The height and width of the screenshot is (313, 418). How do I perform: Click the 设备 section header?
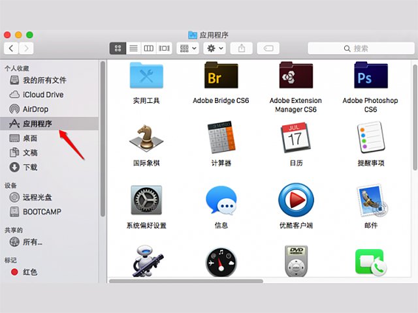point(10,185)
